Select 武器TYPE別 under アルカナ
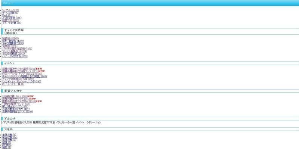Viewport: 299px width, 149px height. (48, 122)
